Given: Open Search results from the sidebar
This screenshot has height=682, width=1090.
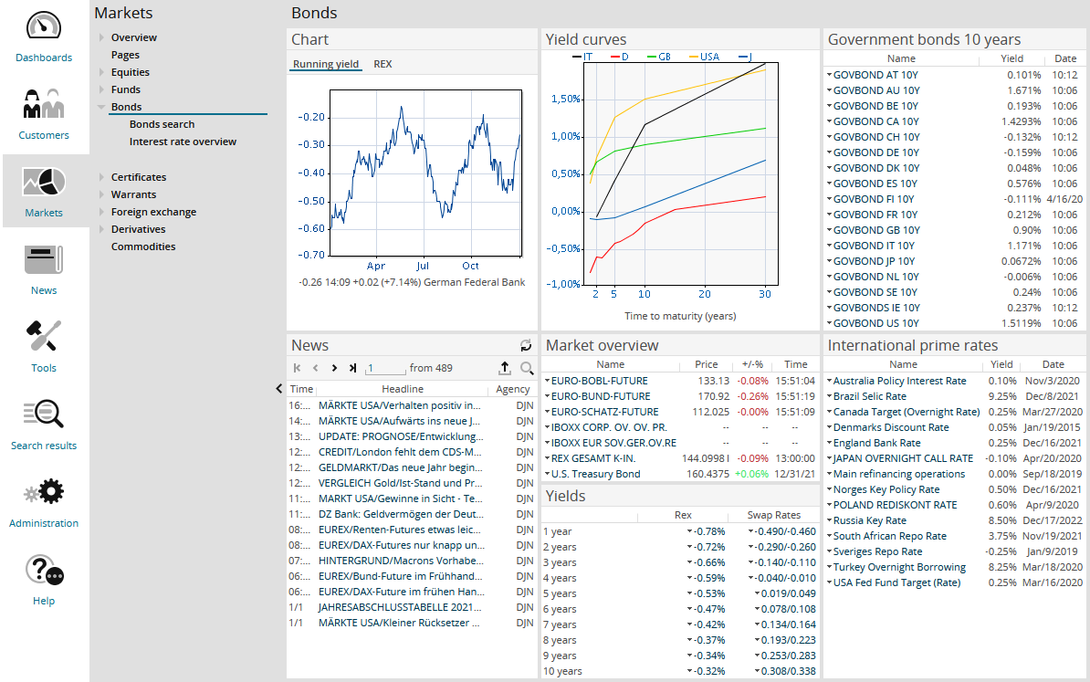Looking at the screenshot, I should [x=44, y=415].
